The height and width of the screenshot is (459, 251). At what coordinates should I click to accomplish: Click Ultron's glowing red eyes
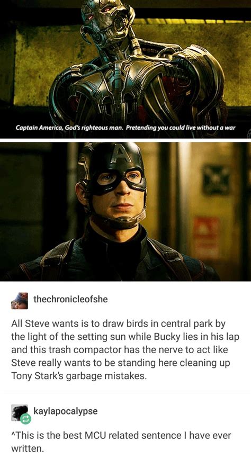(98, 13)
